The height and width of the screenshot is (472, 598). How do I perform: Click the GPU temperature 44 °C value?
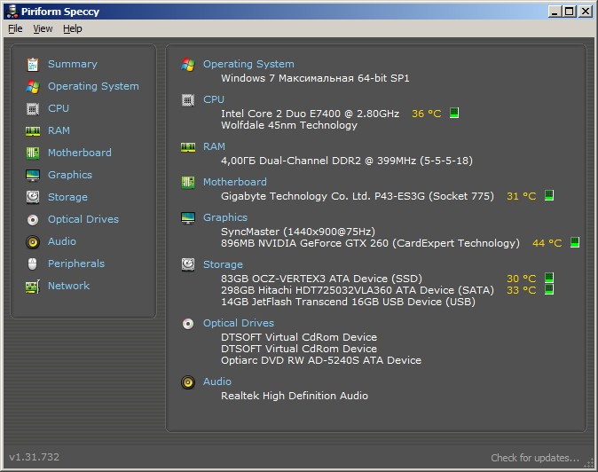pyautogui.click(x=547, y=243)
